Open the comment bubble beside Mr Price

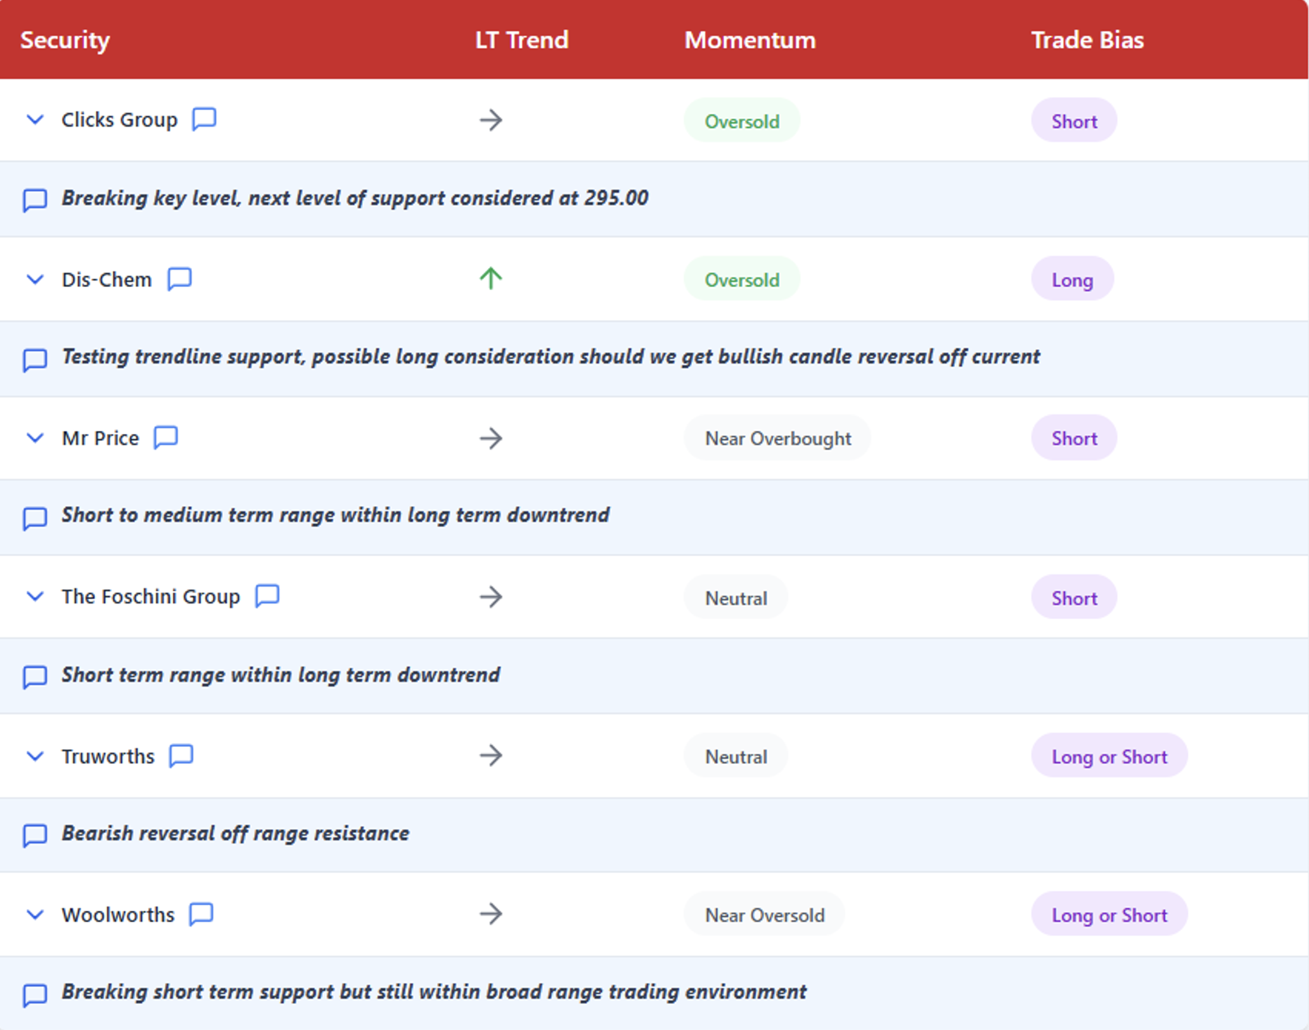166,437
